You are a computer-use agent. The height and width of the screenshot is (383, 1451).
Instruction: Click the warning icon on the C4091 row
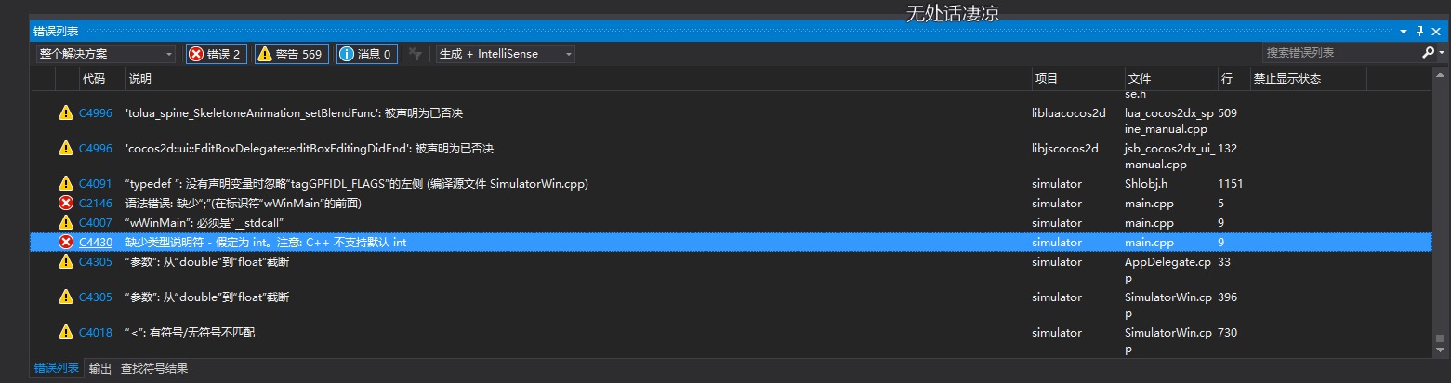pos(66,183)
